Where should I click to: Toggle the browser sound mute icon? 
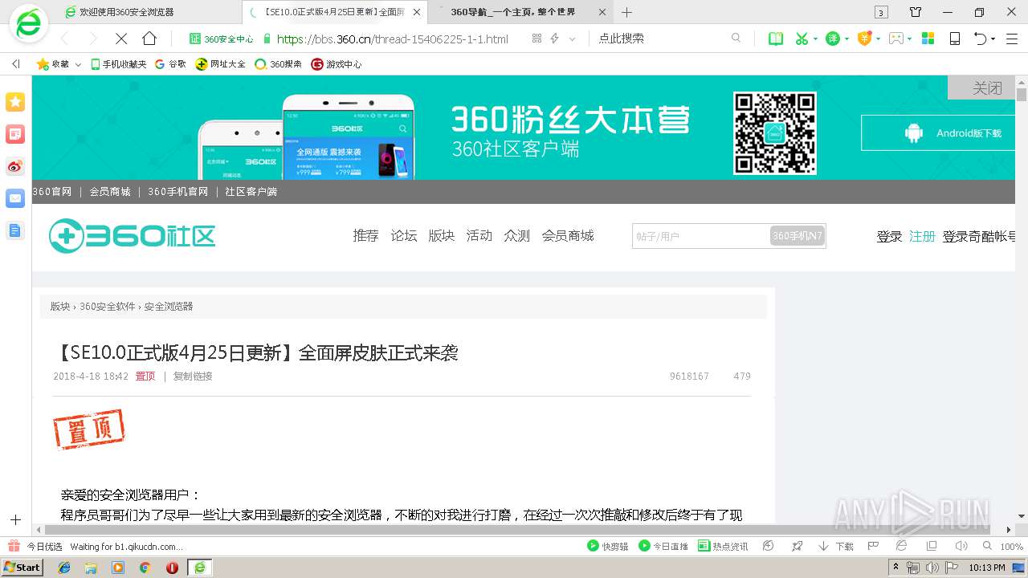tap(961, 546)
